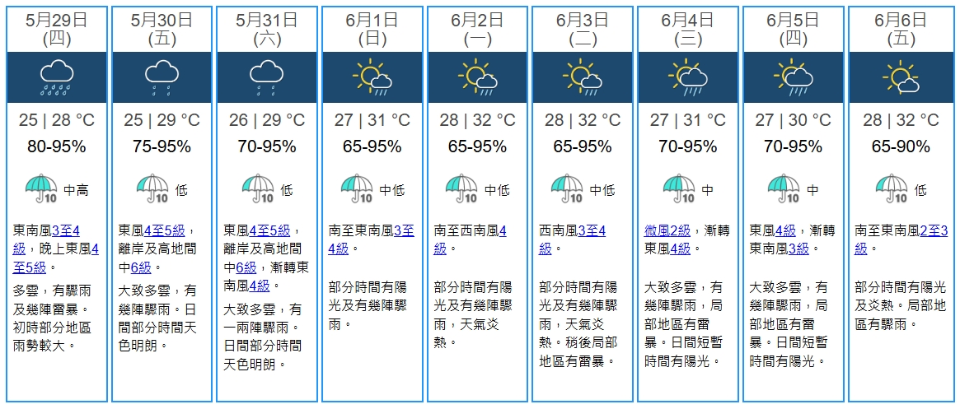Click the sunny intervals with rain icon for 6月4日
The width and height of the screenshot is (960, 409).
click(688, 77)
